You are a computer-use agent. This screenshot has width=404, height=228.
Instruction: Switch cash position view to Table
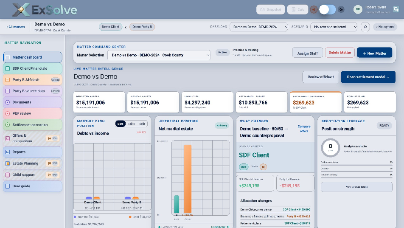point(132,124)
